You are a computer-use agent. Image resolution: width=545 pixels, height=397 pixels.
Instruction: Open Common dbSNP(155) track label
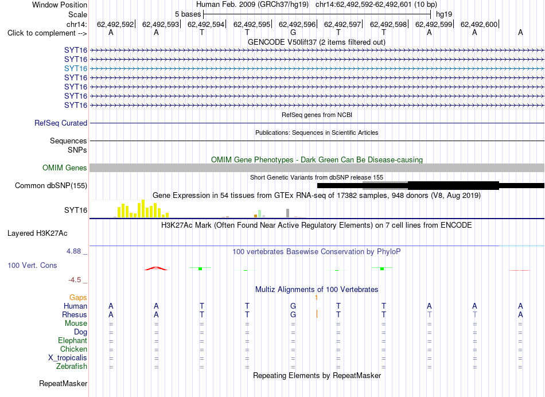pos(50,185)
